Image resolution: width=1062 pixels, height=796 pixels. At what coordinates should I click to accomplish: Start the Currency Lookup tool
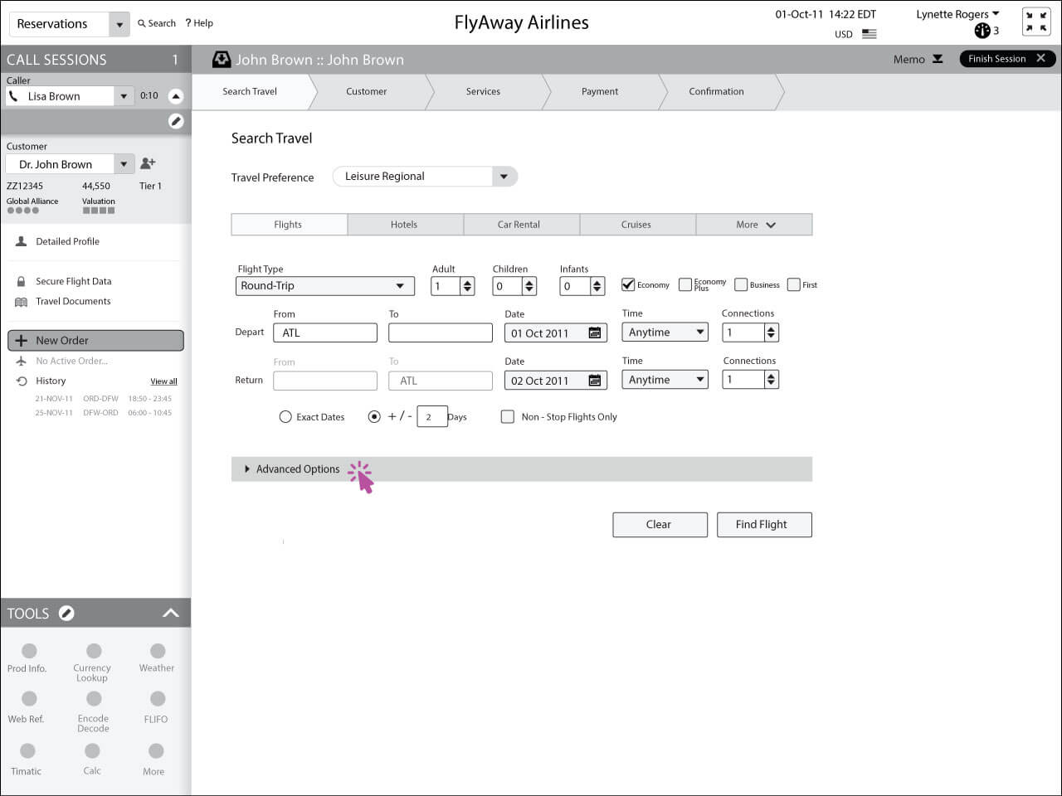click(x=91, y=651)
